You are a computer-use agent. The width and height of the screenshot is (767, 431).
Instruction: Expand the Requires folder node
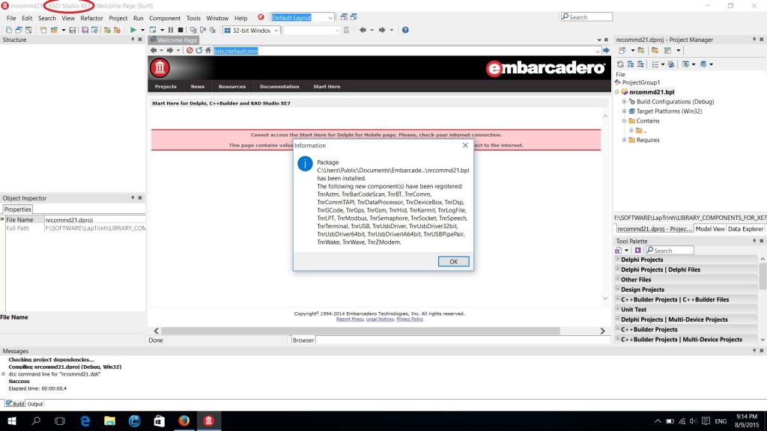coord(624,140)
